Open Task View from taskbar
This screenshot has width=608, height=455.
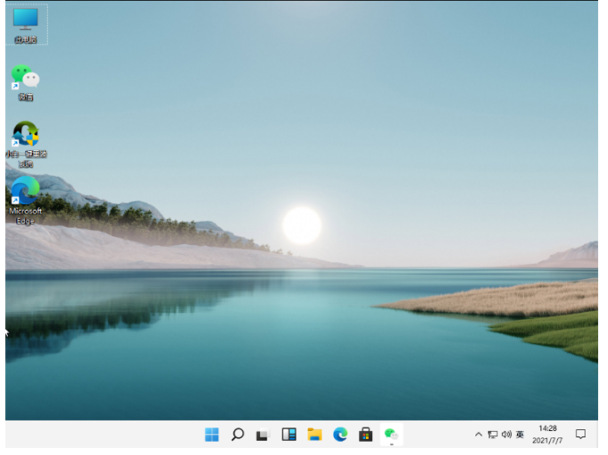coord(262,434)
